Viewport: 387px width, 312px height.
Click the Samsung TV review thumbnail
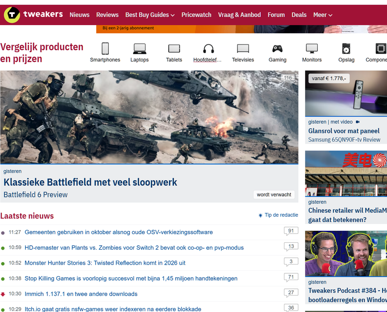click(346, 93)
